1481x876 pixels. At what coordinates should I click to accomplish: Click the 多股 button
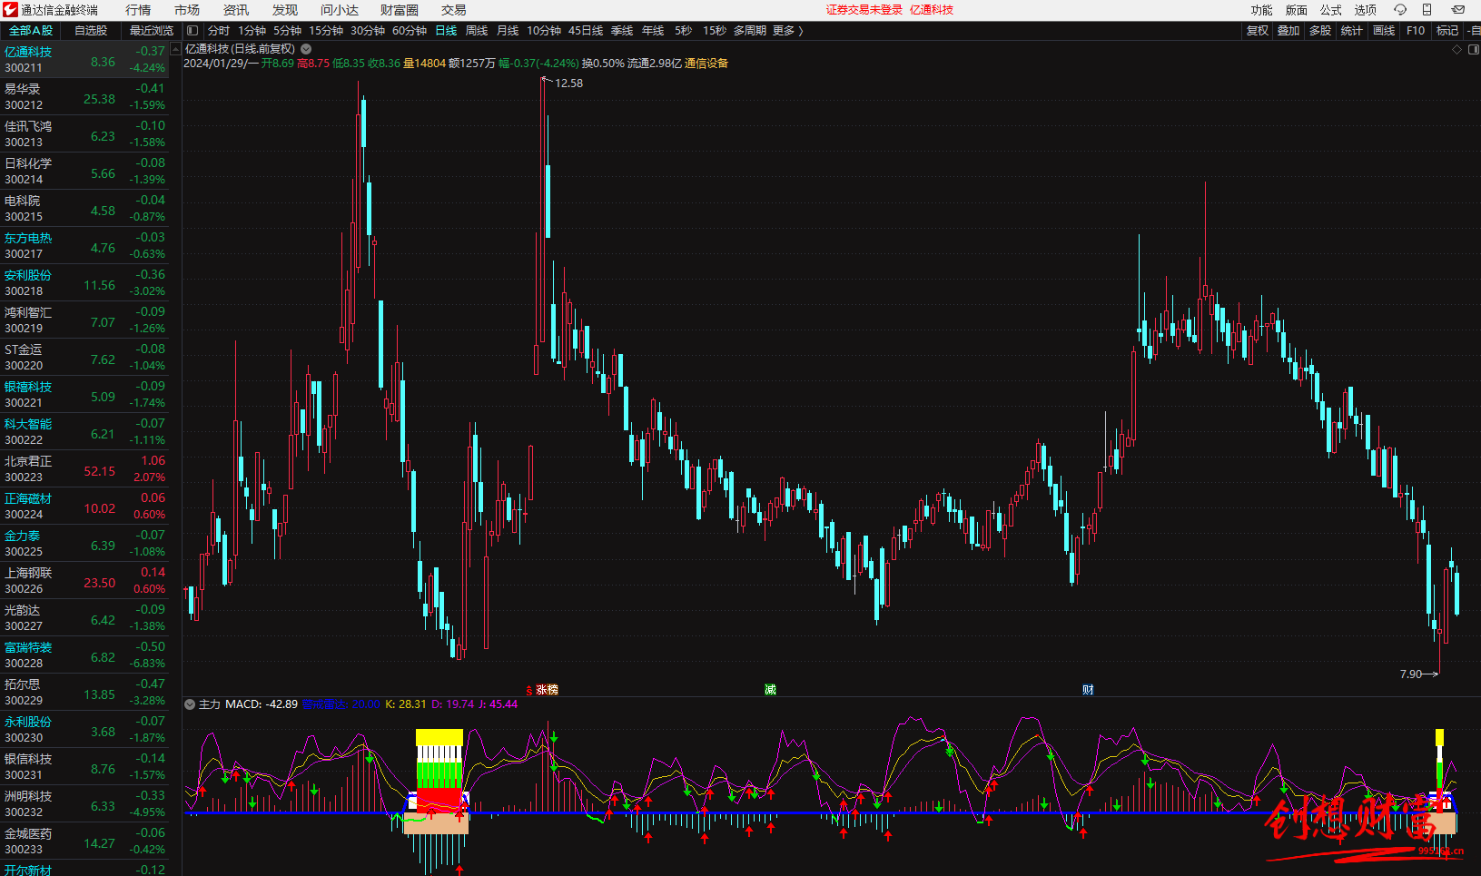(1320, 31)
